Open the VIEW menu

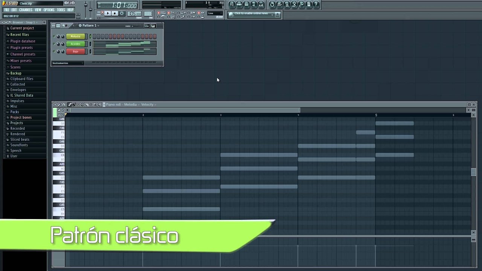(38, 10)
